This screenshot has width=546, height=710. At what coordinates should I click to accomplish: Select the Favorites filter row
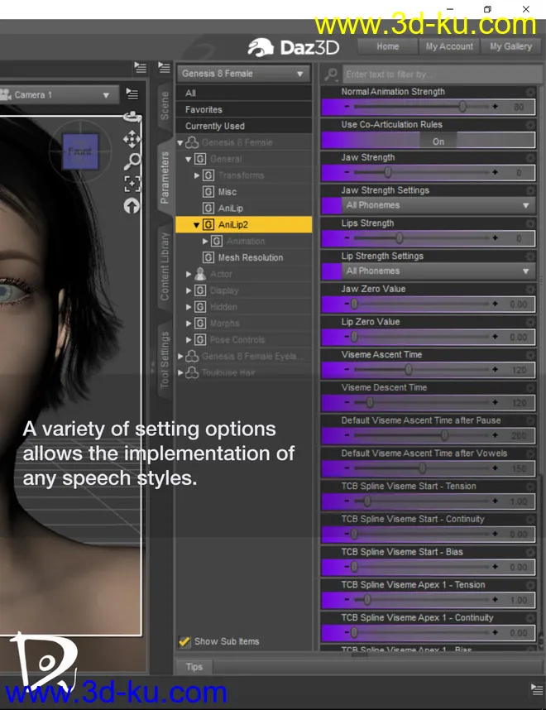click(x=244, y=109)
